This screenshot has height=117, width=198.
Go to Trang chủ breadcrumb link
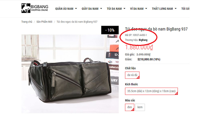click(27, 22)
